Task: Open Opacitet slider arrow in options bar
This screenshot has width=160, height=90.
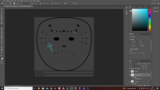Action: (38, 3)
